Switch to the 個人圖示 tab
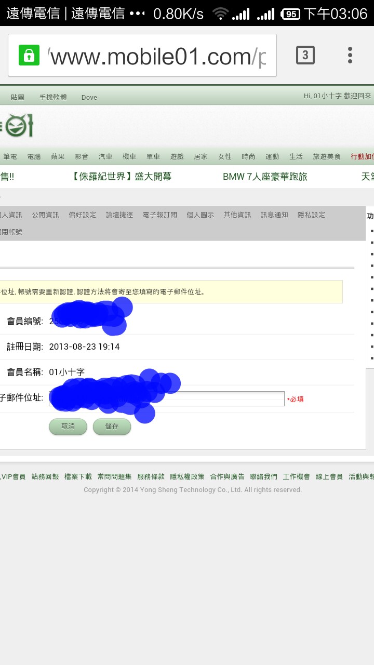The width and height of the screenshot is (374, 665). pos(201,215)
